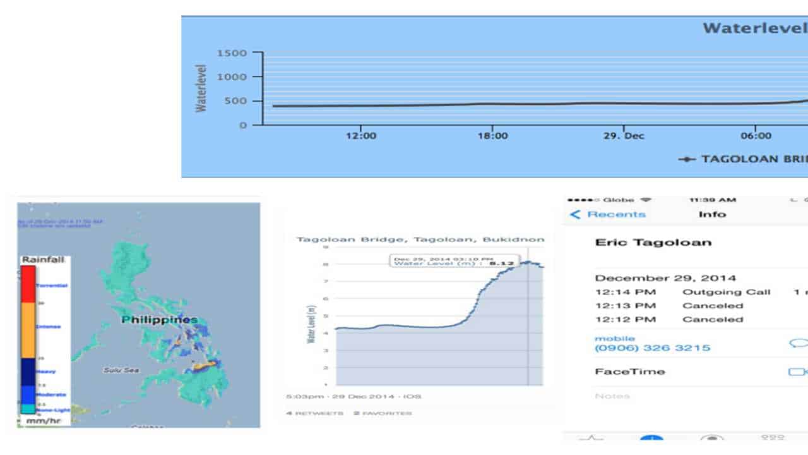Click the Philippines label on the rainfall map
The image size is (808, 455).
[159, 320]
